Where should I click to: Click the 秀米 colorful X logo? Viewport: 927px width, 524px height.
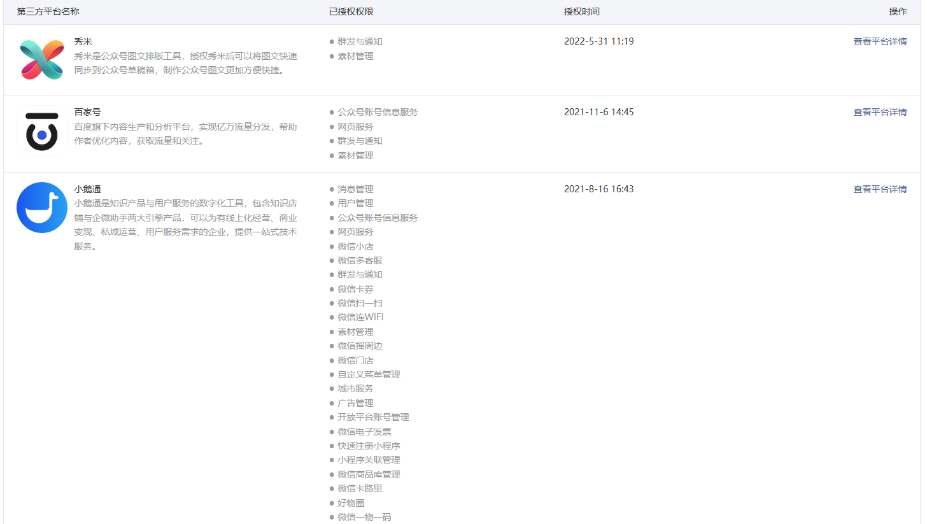42,60
